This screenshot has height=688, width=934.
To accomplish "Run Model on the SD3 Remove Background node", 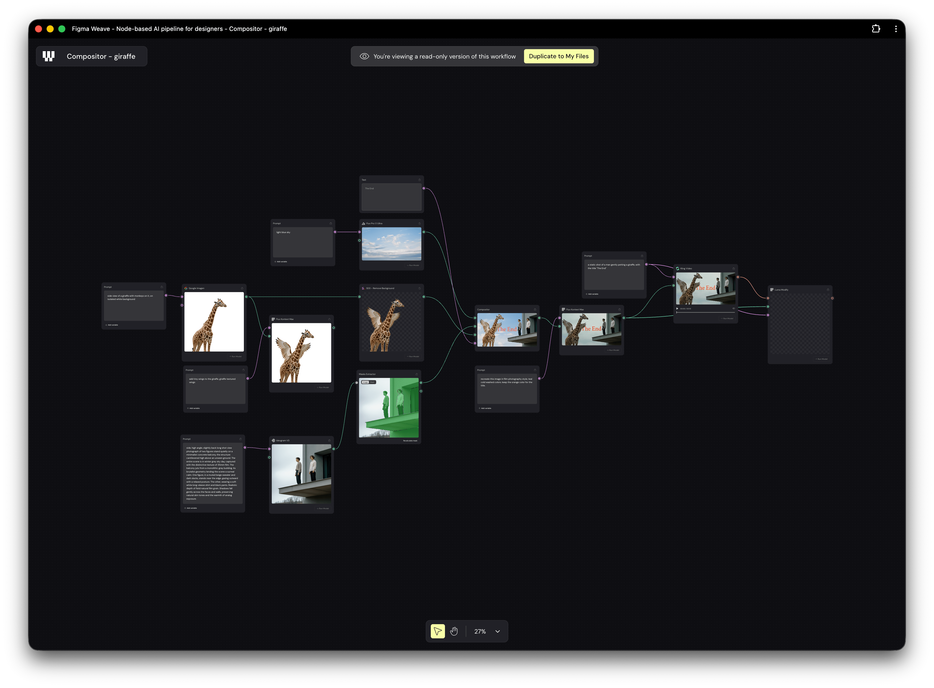I will click(x=413, y=356).
